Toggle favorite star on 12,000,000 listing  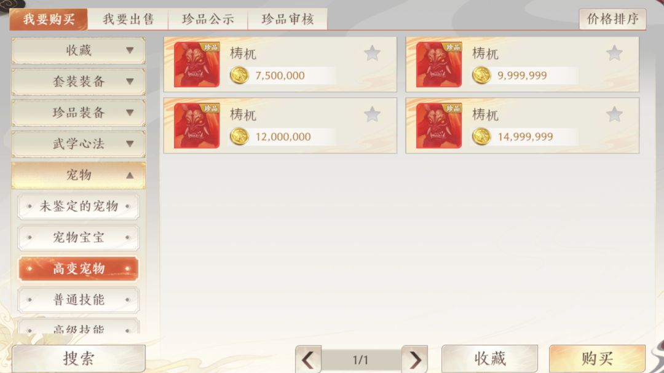(372, 114)
